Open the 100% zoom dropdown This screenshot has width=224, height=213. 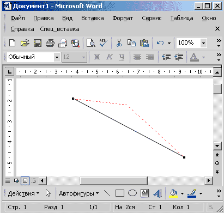(x=204, y=43)
